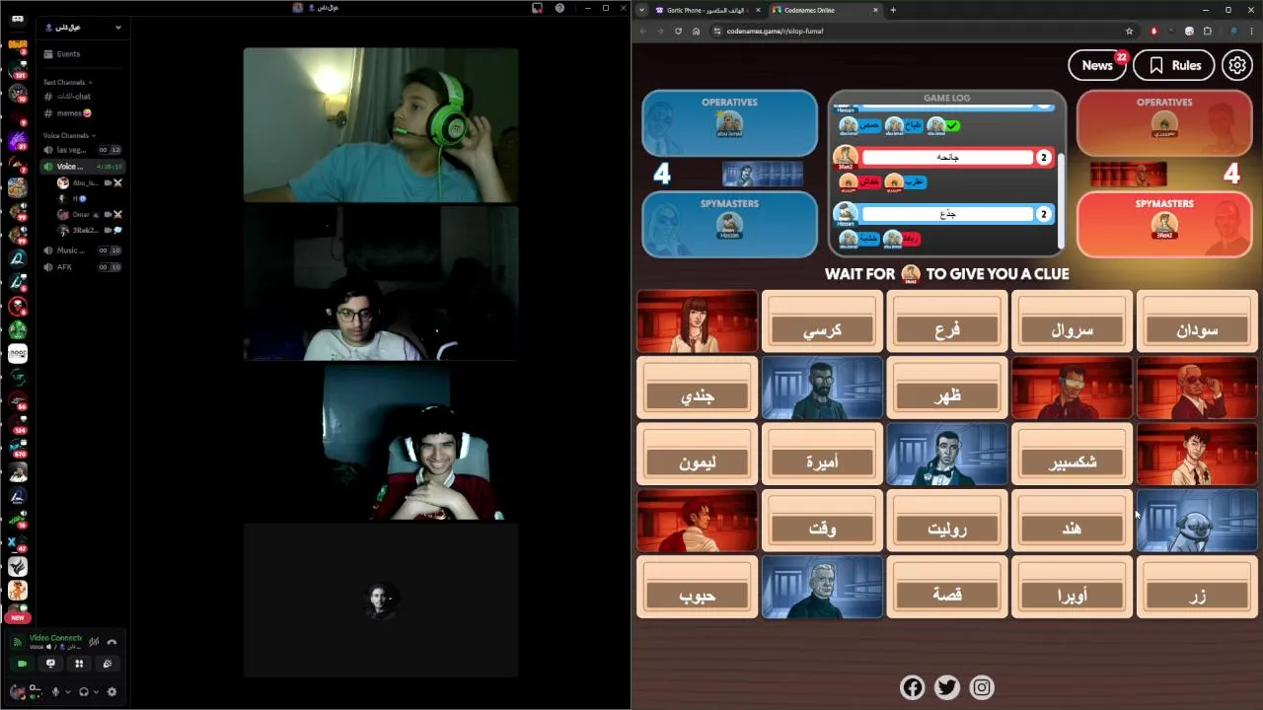Deafen with the Discord headphone icon
Screen dimensions: 1263x710
click(x=84, y=692)
